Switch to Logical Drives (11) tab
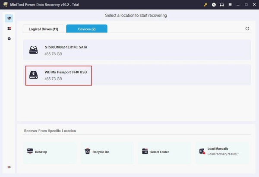 pyautogui.click(x=44, y=29)
